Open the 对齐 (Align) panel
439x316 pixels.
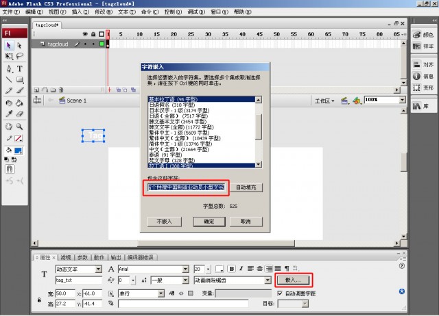click(423, 64)
